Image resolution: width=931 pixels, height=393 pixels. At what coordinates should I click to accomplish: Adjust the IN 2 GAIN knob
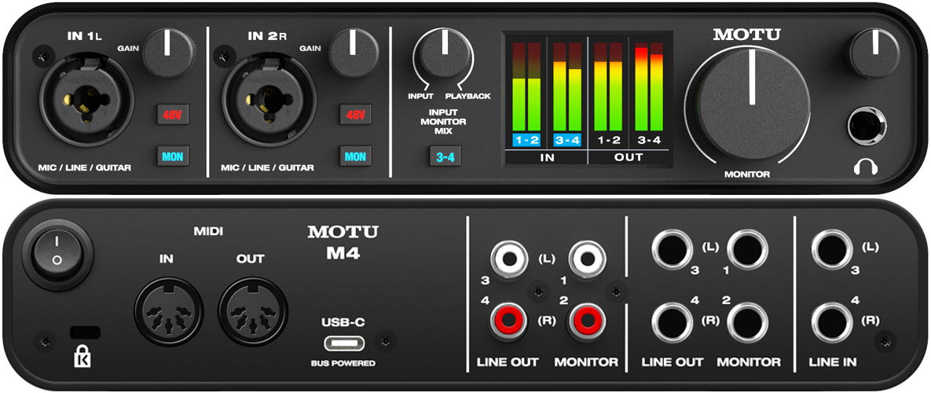click(354, 53)
